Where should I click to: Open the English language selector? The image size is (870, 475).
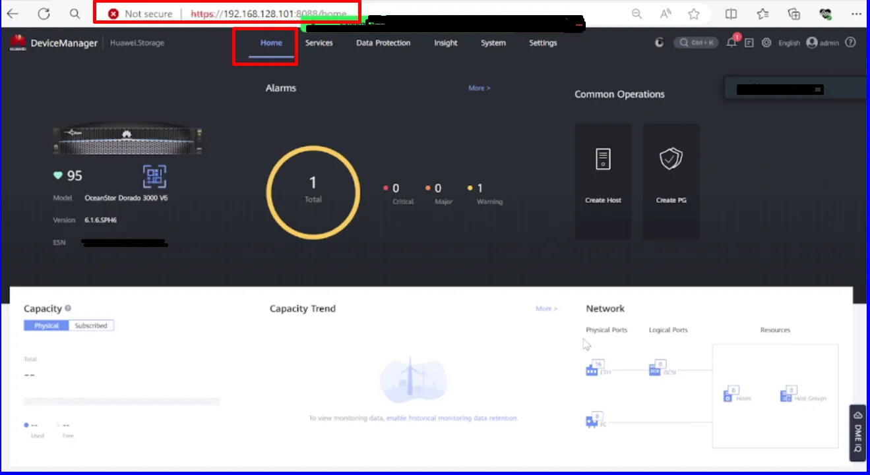click(x=789, y=43)
